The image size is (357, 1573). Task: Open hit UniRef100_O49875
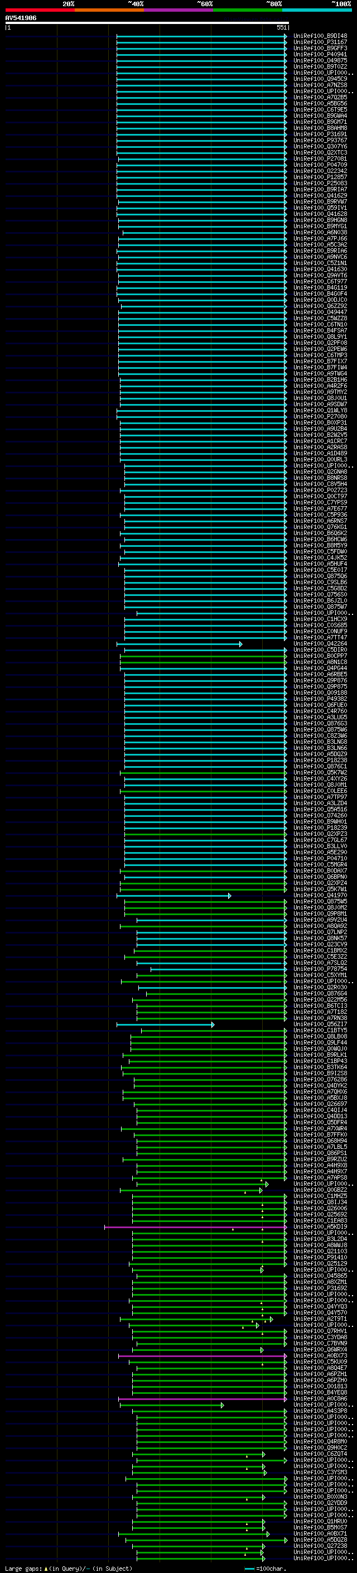point(320,60)
